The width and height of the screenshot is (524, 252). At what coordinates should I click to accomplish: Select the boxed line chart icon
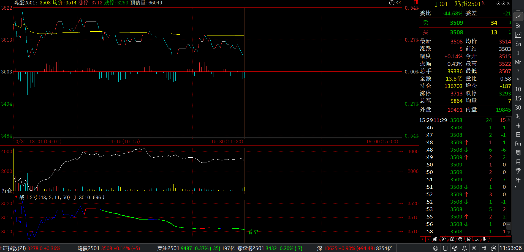pyautogui.click(x=518, y=35)
